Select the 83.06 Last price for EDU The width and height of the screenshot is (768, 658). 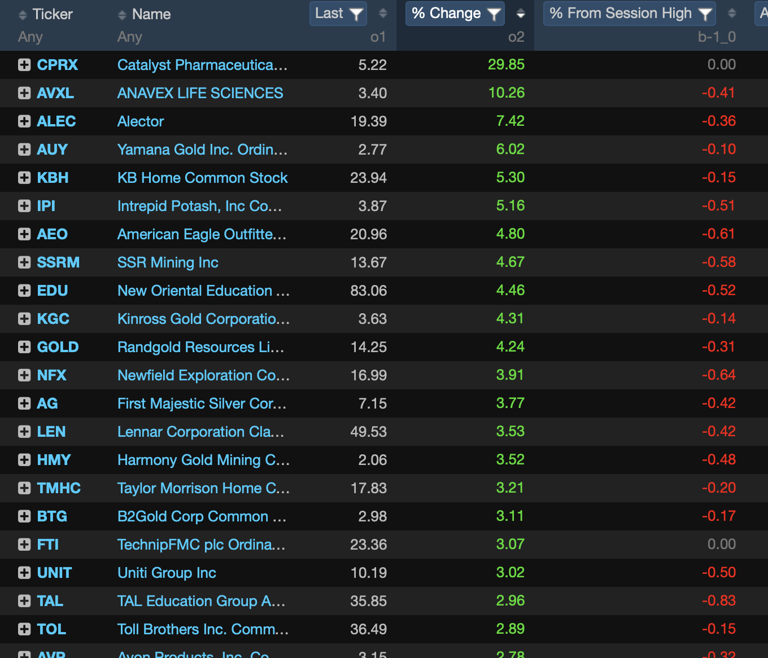coord(369,291)
